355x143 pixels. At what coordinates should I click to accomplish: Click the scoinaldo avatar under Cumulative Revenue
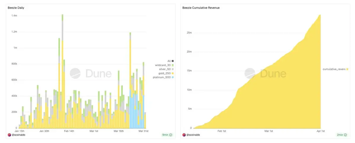click(184, 135)
